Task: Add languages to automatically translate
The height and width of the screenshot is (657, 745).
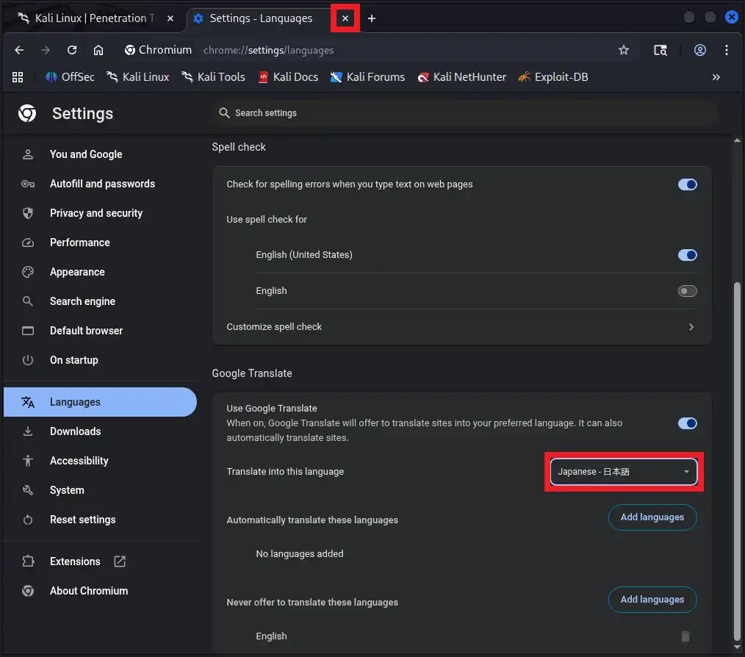Action: [x=652, y=517]
